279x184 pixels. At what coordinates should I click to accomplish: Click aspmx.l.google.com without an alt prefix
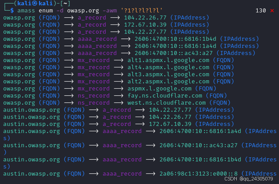point(159,89)
